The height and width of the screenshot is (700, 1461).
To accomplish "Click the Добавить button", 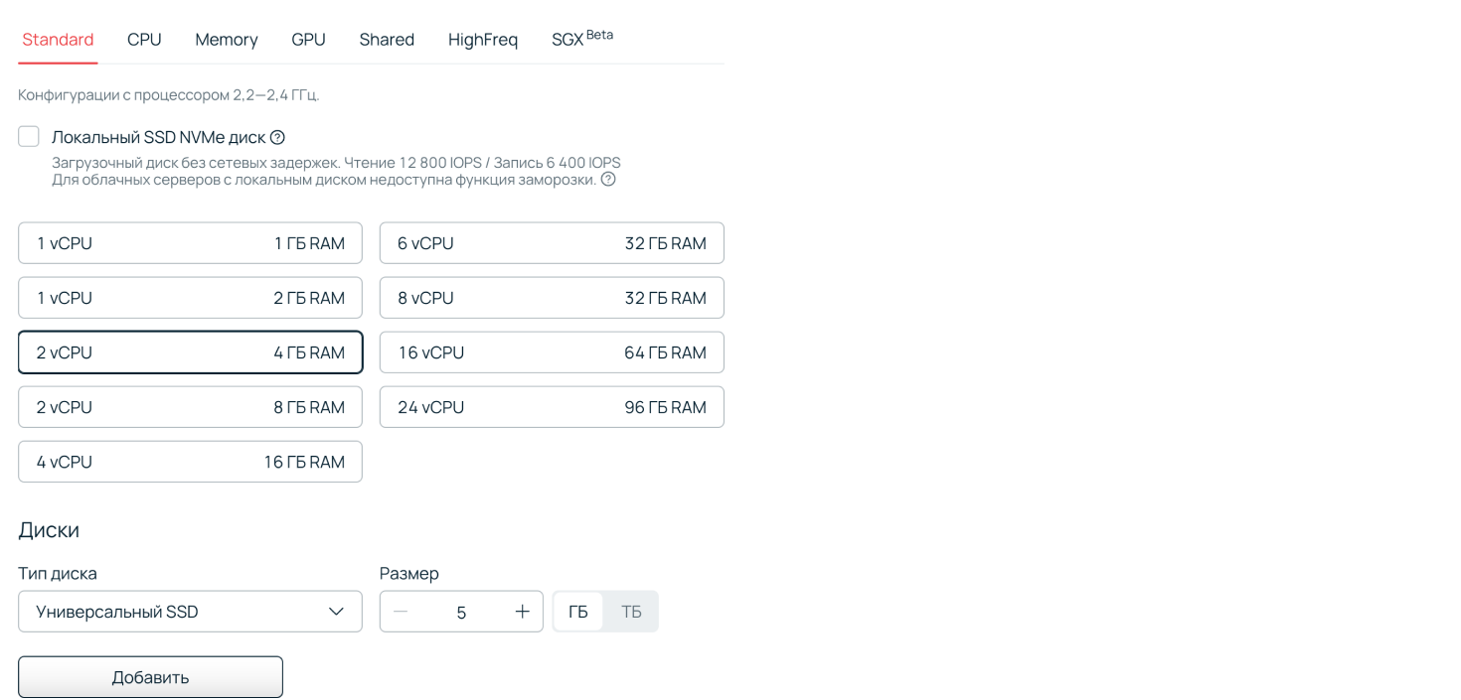I will 150,676.
